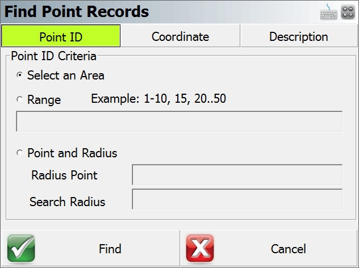Click the Find button label
359x268 pixels.
pyautogui.click(x=110, y=249)
